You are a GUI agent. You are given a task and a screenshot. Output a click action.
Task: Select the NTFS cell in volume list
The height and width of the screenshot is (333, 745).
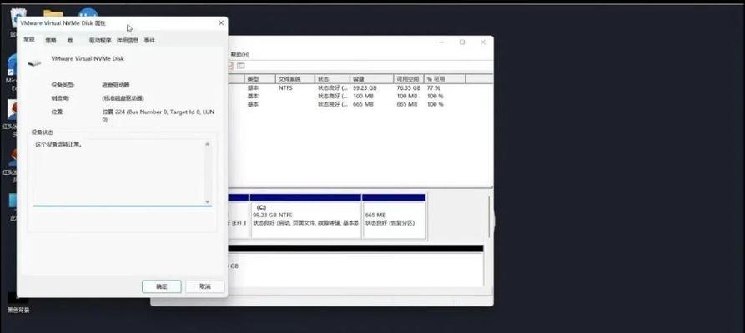pos(285,88)
